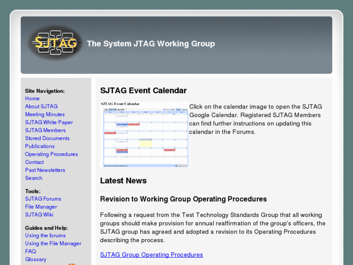Click the Tools: sidebar label
This screenshot has height=265, width=353.
click(x=33, y=191)
